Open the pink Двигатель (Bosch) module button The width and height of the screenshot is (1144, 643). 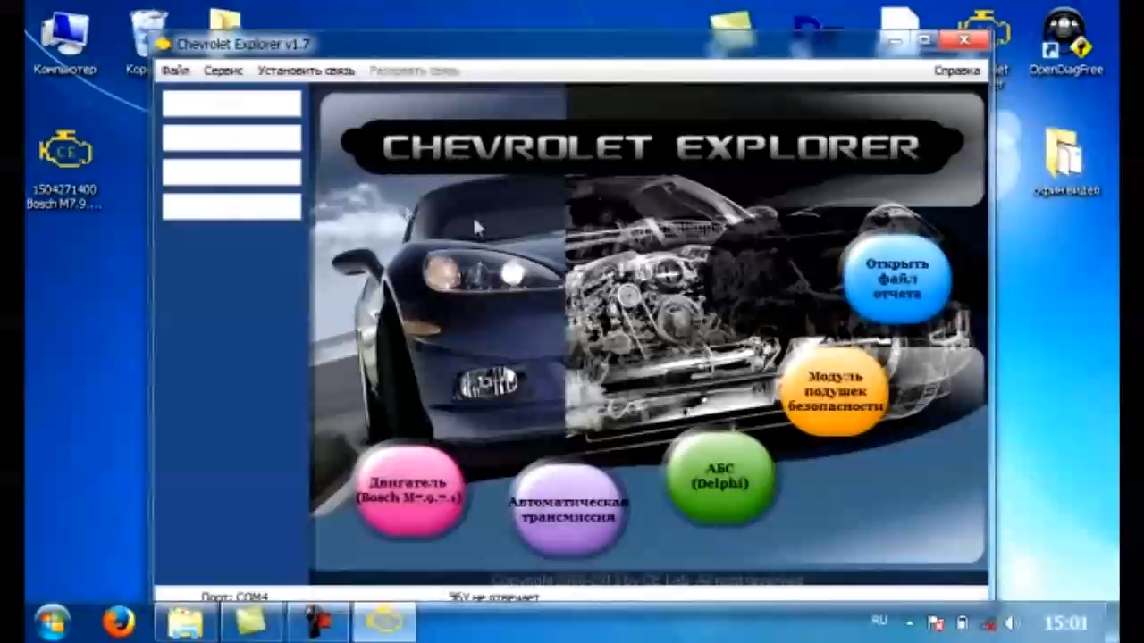[x=409, y=489]
